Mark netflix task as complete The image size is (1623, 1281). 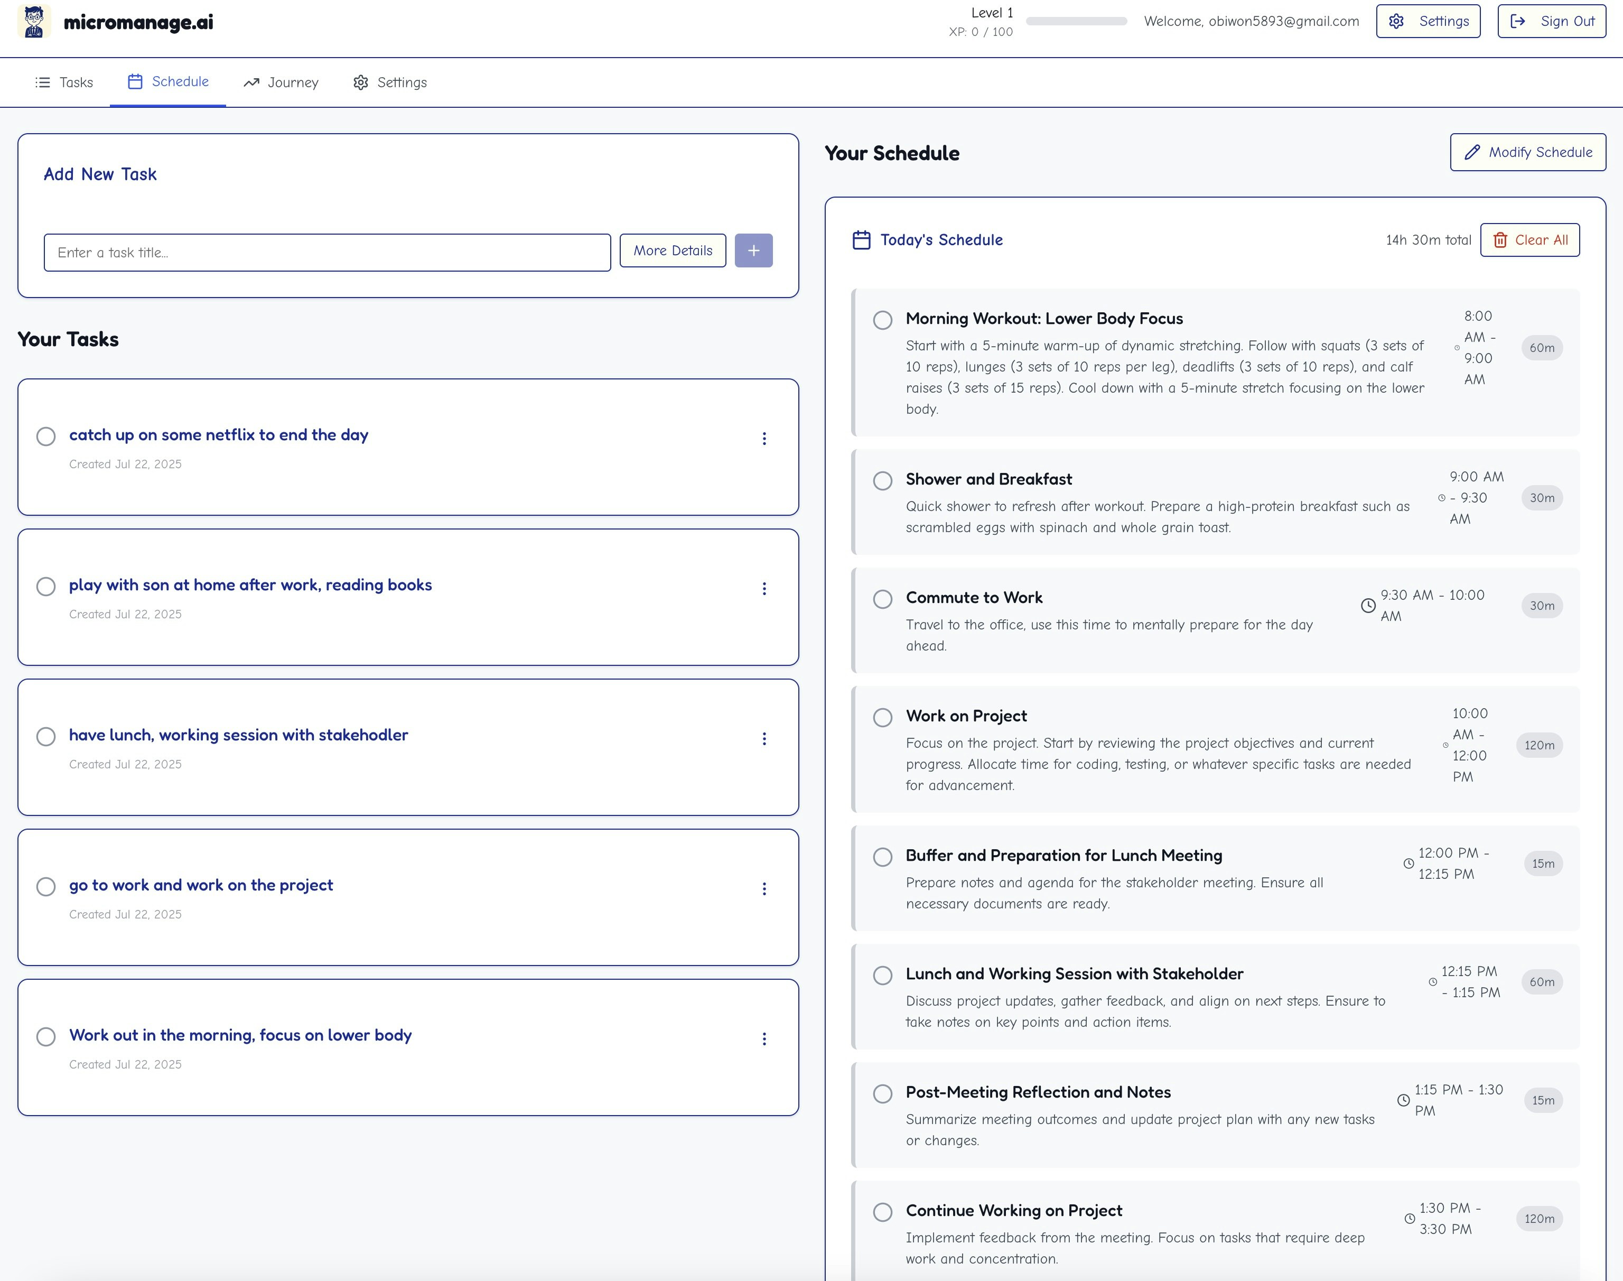click(x=46, y=437)
